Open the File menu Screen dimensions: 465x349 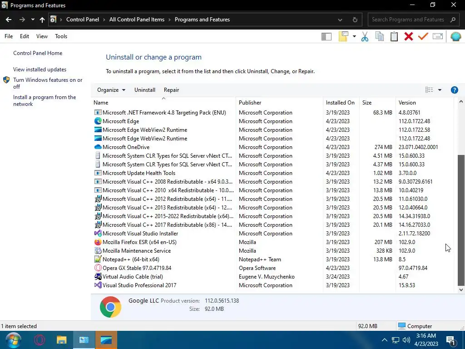click(x=9, y=36)
